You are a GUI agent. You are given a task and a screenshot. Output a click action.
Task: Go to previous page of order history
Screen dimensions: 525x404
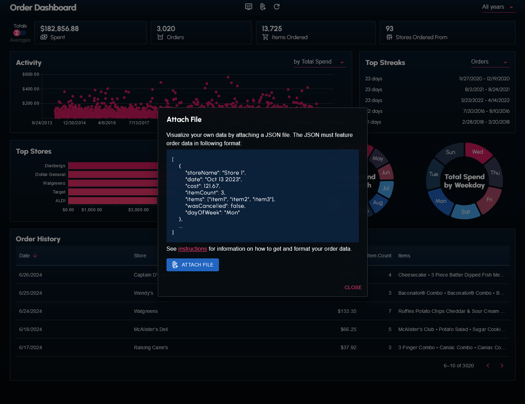pyautogui.click(x=488, y=366)
